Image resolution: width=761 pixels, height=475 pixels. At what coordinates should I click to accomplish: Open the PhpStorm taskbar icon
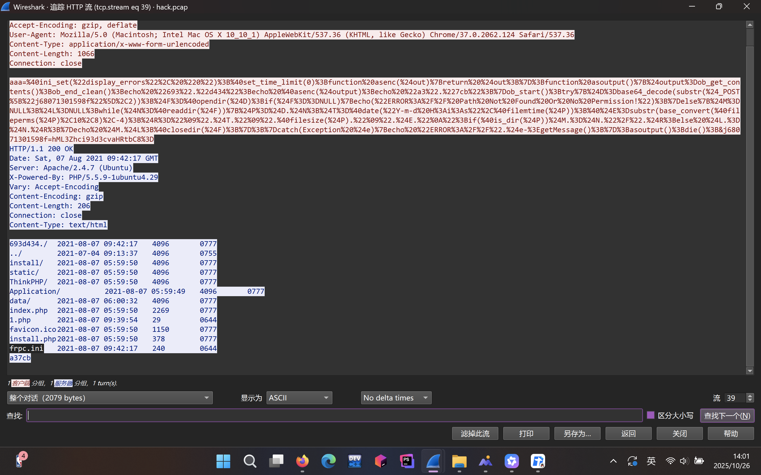click(407, 461)
